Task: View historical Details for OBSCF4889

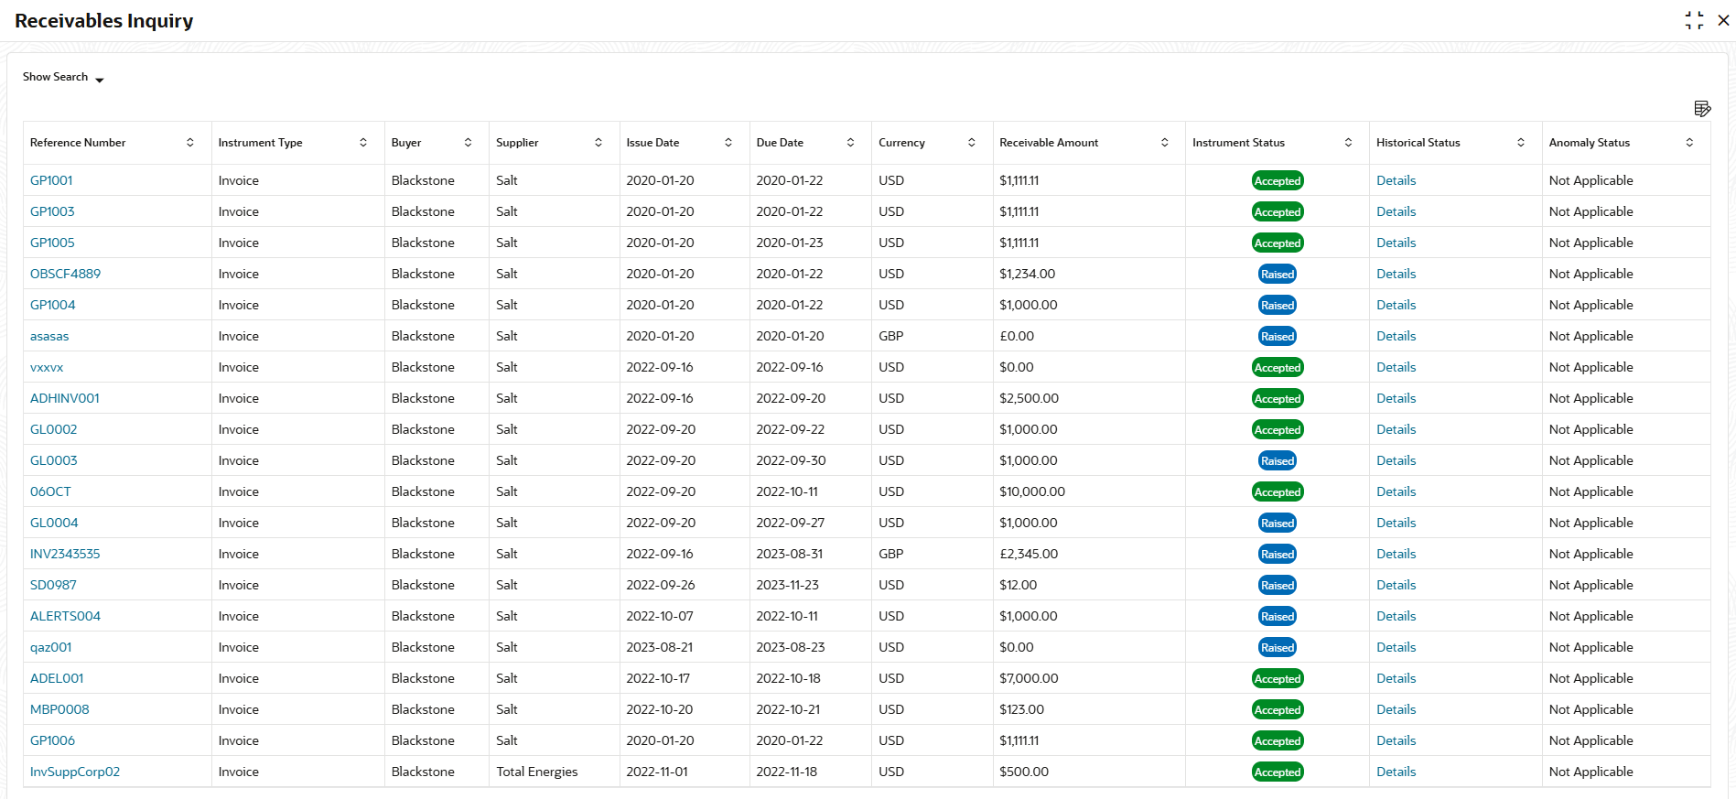Action: [x=1396, y=274]
